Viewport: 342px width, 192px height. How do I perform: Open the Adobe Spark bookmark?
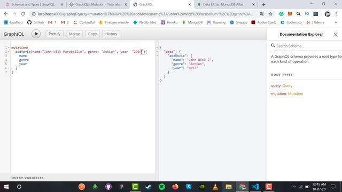coord(263,22)
